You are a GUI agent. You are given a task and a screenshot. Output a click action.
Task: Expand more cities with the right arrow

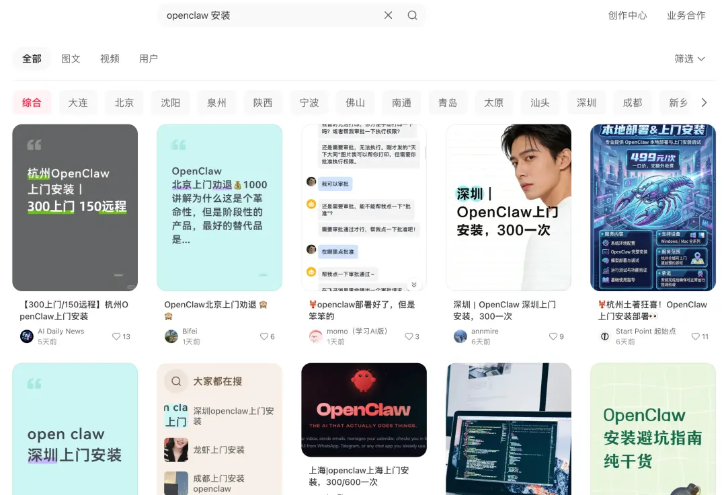[704, 102]
